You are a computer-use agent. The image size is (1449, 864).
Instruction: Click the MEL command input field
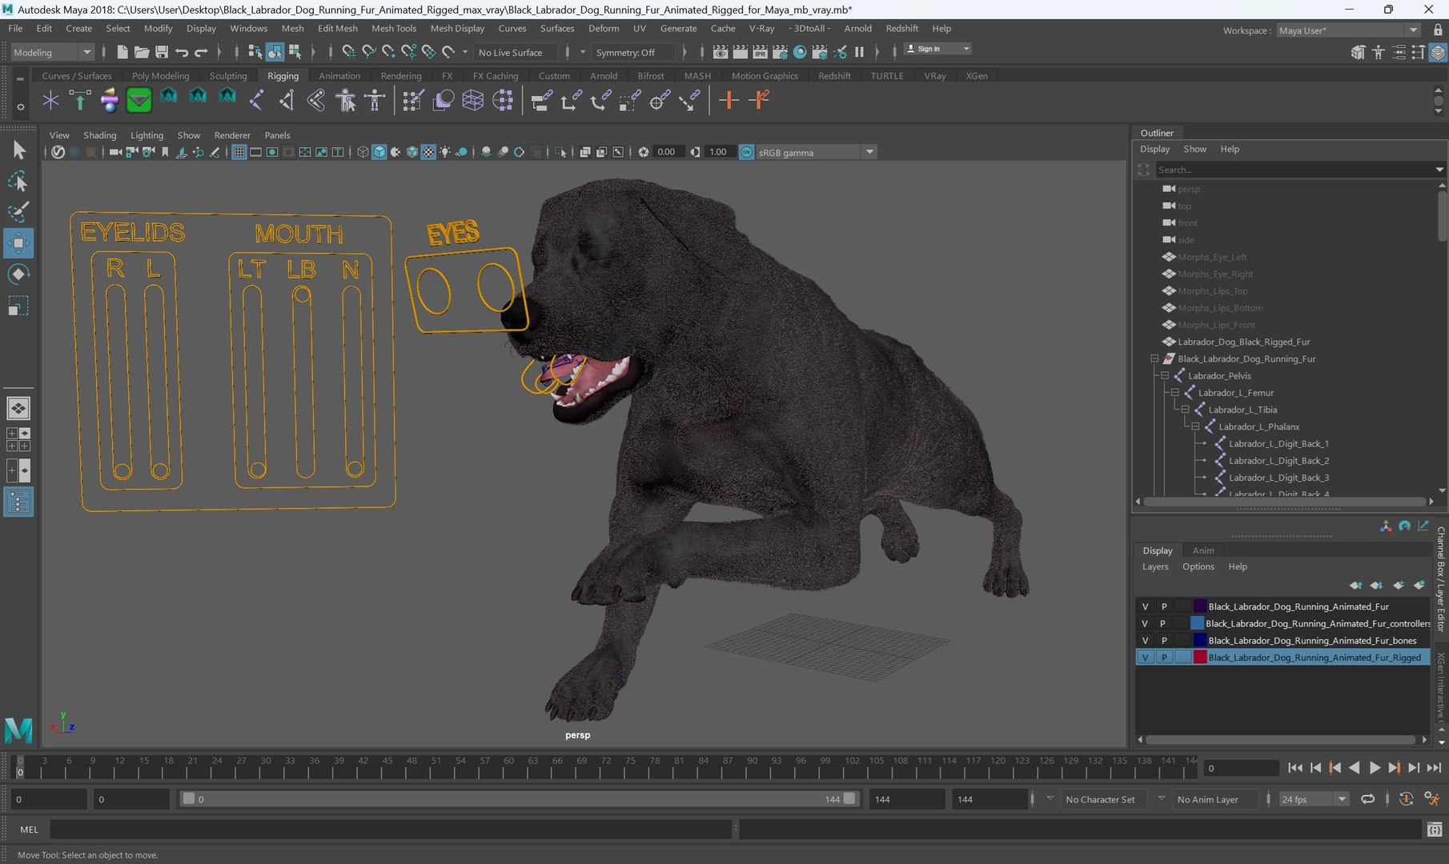pyautogui.click(x=391, y=830)
